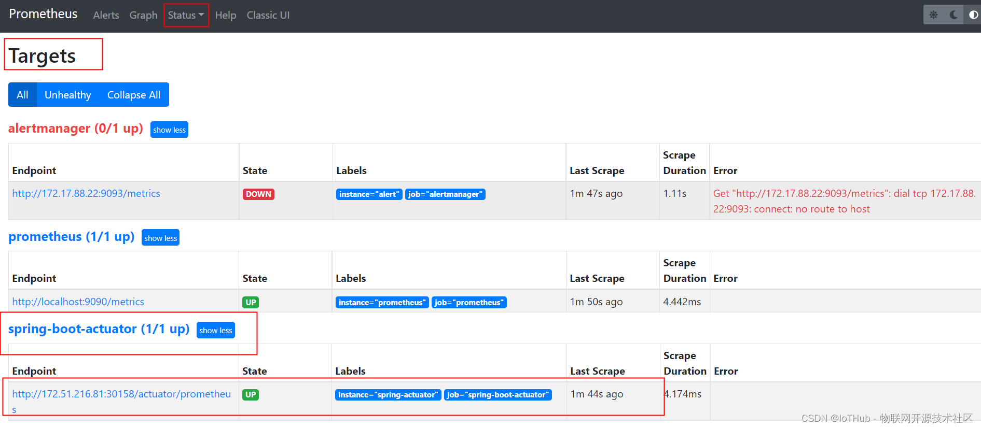Select browser-preferred theme contrast icon
Image resolution: width=981 pixels, height=428 pixels.
(x=973, y=15)
